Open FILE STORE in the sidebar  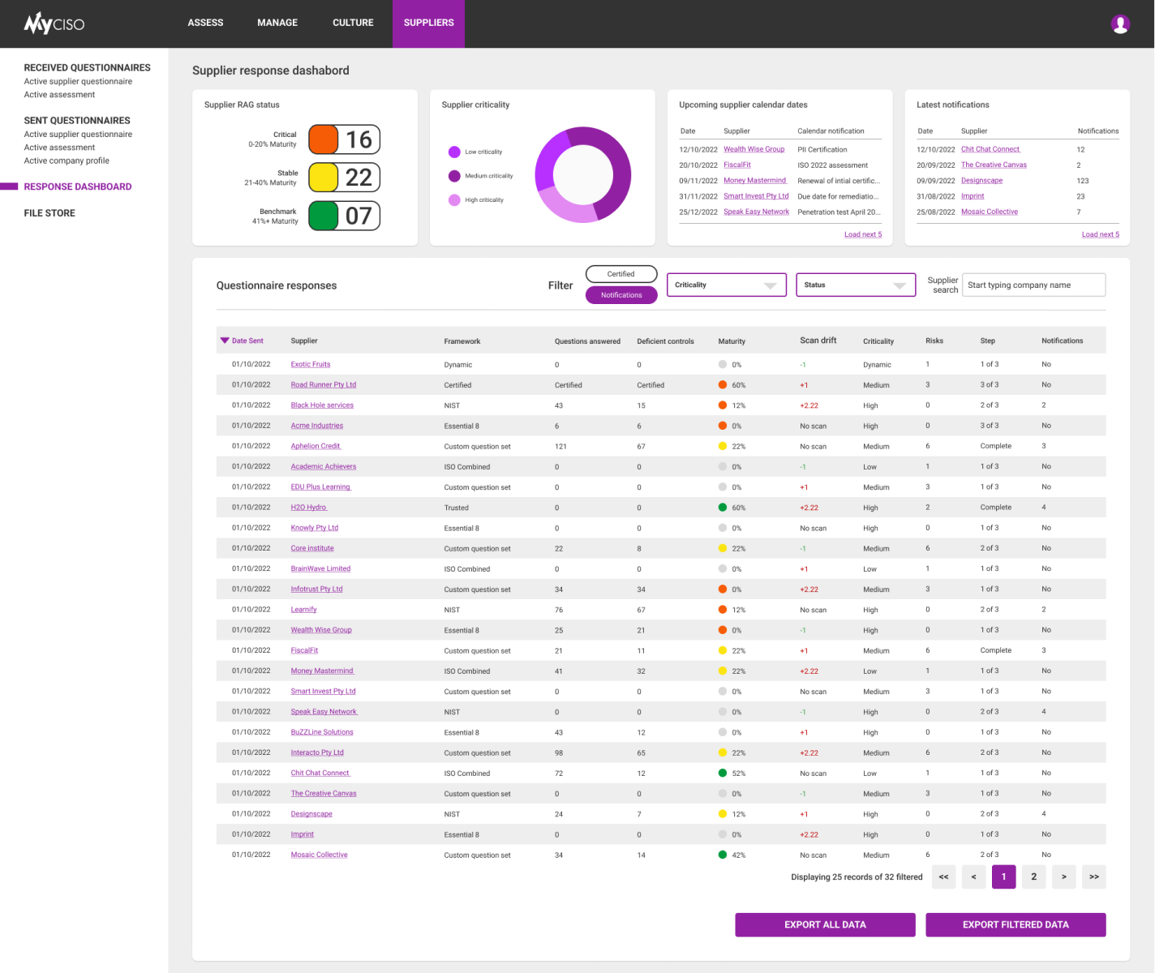49,213
